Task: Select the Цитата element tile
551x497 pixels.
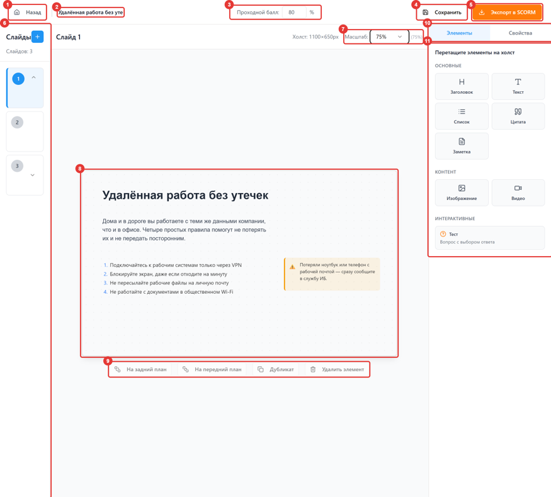Action: pos(518,116)
